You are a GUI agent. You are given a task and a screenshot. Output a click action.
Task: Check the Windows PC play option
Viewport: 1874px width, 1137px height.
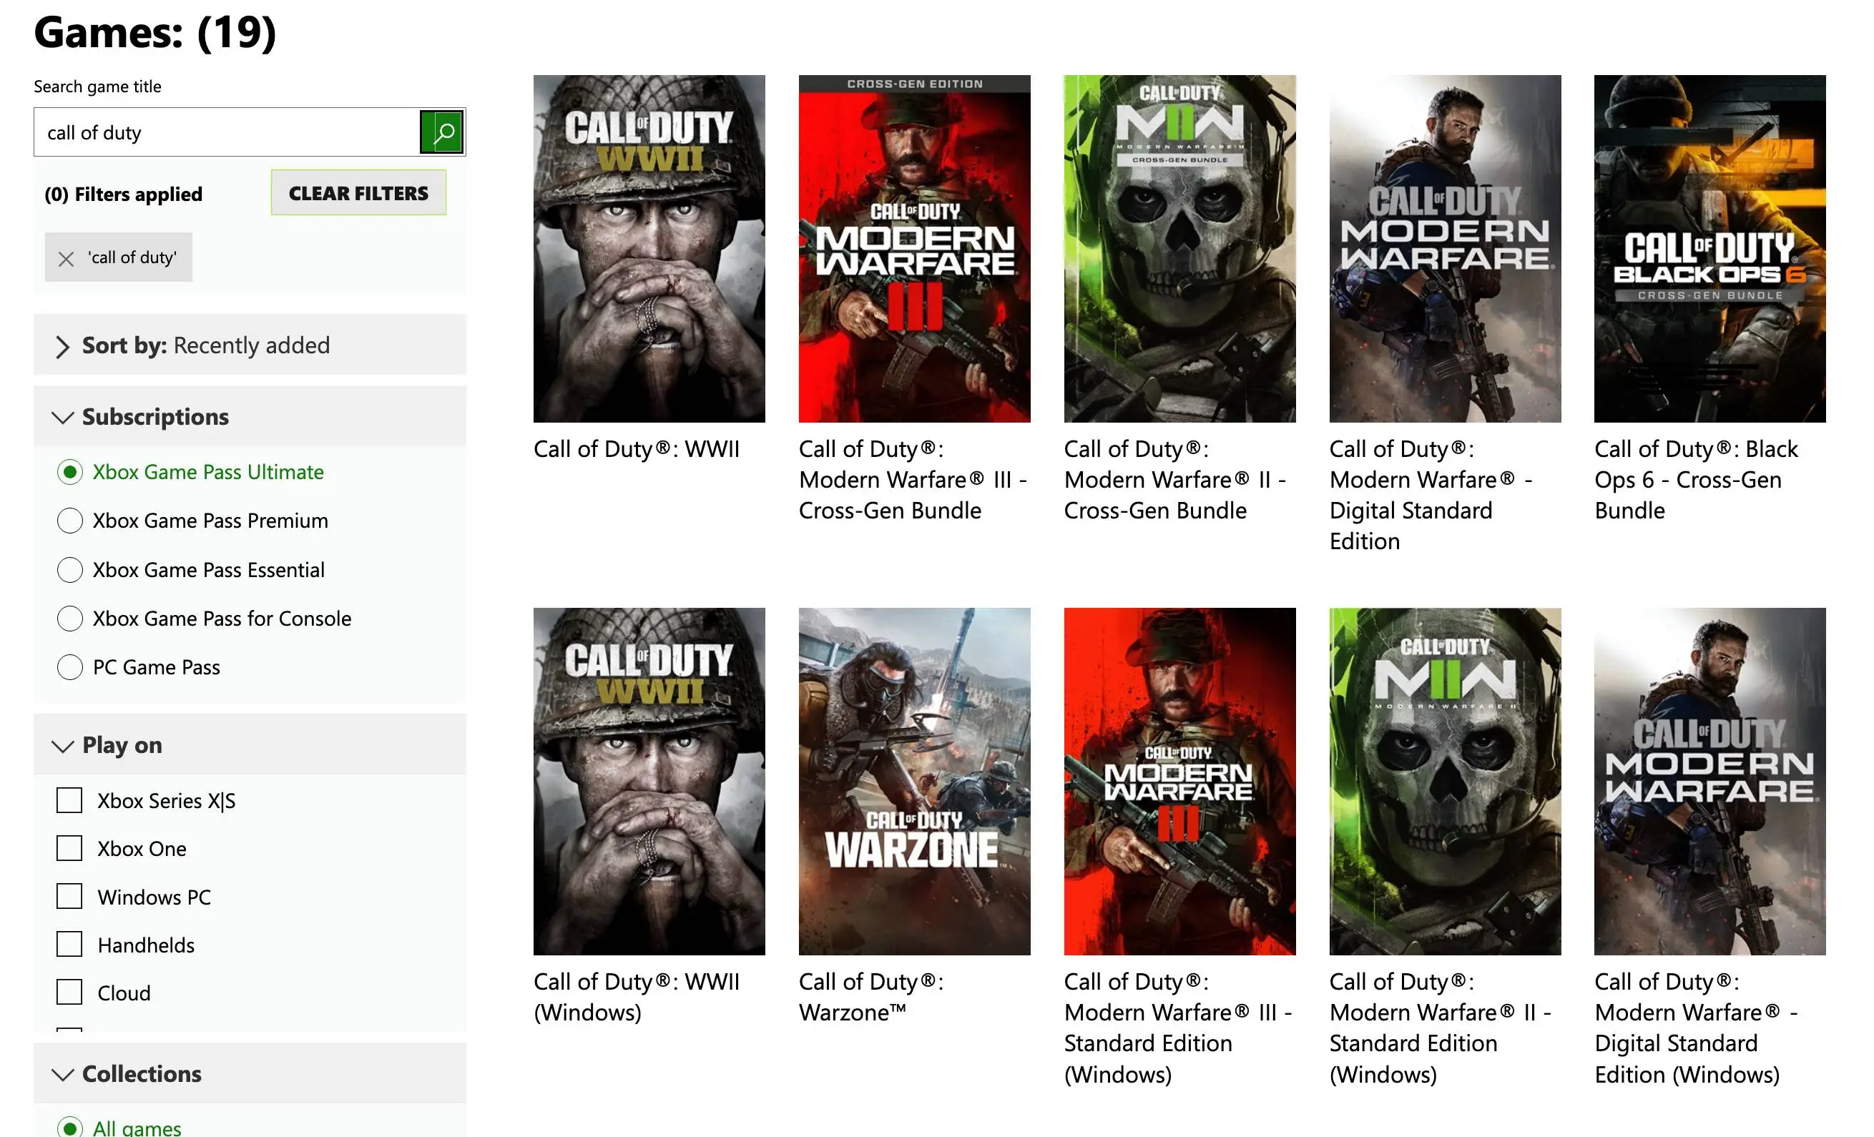click(x=69, y=897)
